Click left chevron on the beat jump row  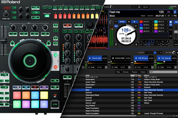click(x=141, y=45)
